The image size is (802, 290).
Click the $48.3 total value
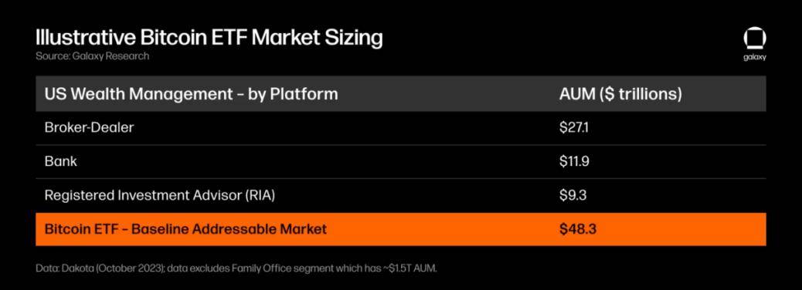(577, 229)
